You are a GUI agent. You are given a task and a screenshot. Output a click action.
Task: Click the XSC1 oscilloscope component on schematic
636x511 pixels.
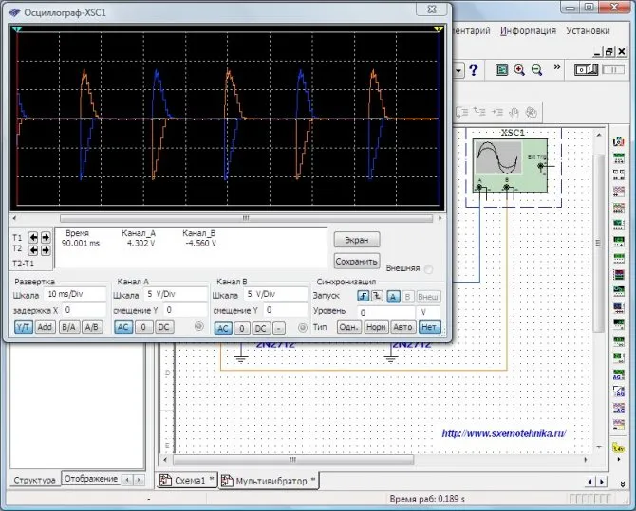(510, 166)
